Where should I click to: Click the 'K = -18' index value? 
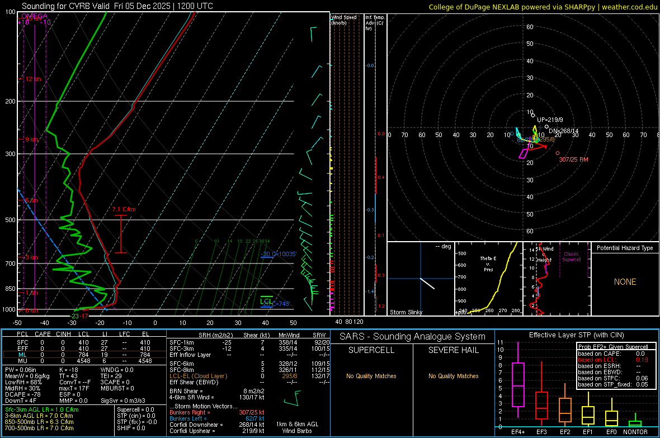click(69, 370)
